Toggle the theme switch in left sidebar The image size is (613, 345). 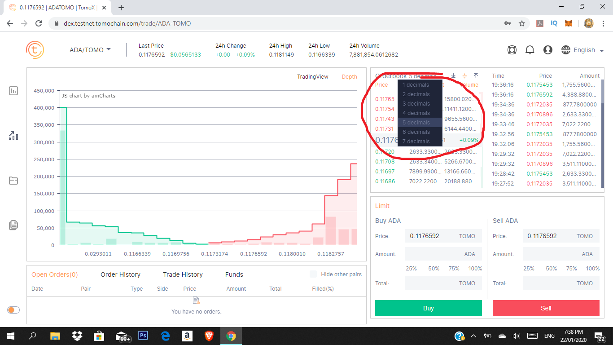pos(13,310)
